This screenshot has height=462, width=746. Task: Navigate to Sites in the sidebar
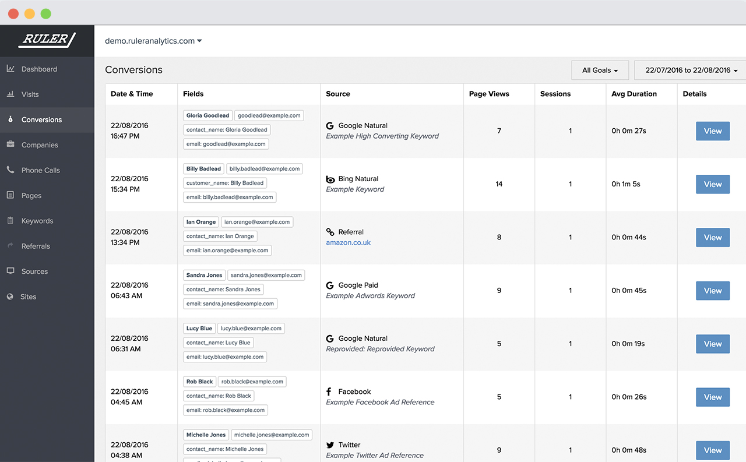point(47,297)
